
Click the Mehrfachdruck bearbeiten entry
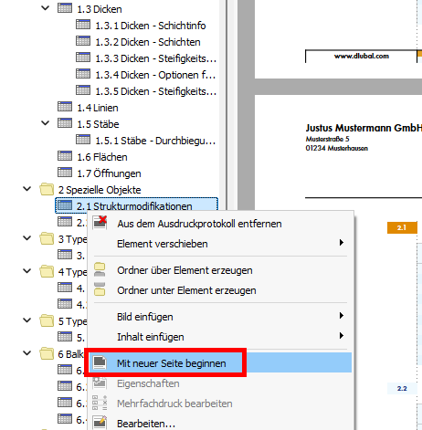pyautogui.click(x=220, y=404)
